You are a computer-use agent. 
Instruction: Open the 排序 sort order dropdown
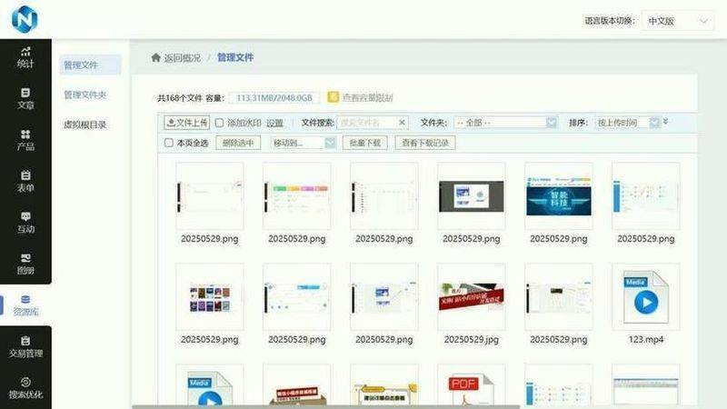point(628,123)
